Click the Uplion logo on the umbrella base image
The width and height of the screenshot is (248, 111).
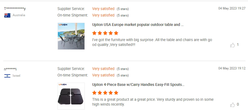coord(63,85)
